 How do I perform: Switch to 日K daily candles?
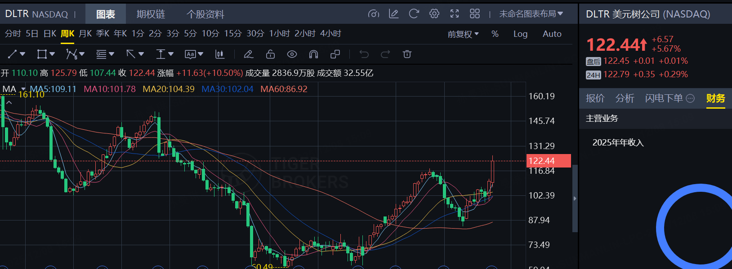(50, 34)
